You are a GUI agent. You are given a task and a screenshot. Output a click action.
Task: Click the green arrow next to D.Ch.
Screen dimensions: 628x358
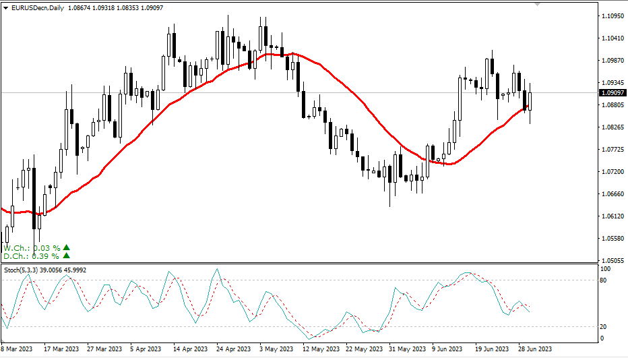point(66,256)
